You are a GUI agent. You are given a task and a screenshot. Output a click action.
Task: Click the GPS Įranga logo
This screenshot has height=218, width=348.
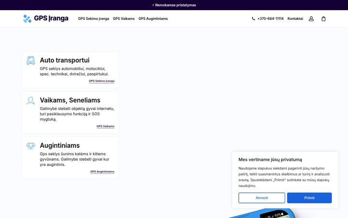[46, 18]
